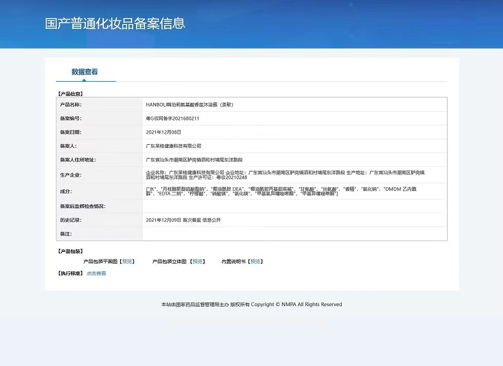Click the empty 备注 field cell
Image resolution: width=503 pixels, height=366 pixels.
294,234
